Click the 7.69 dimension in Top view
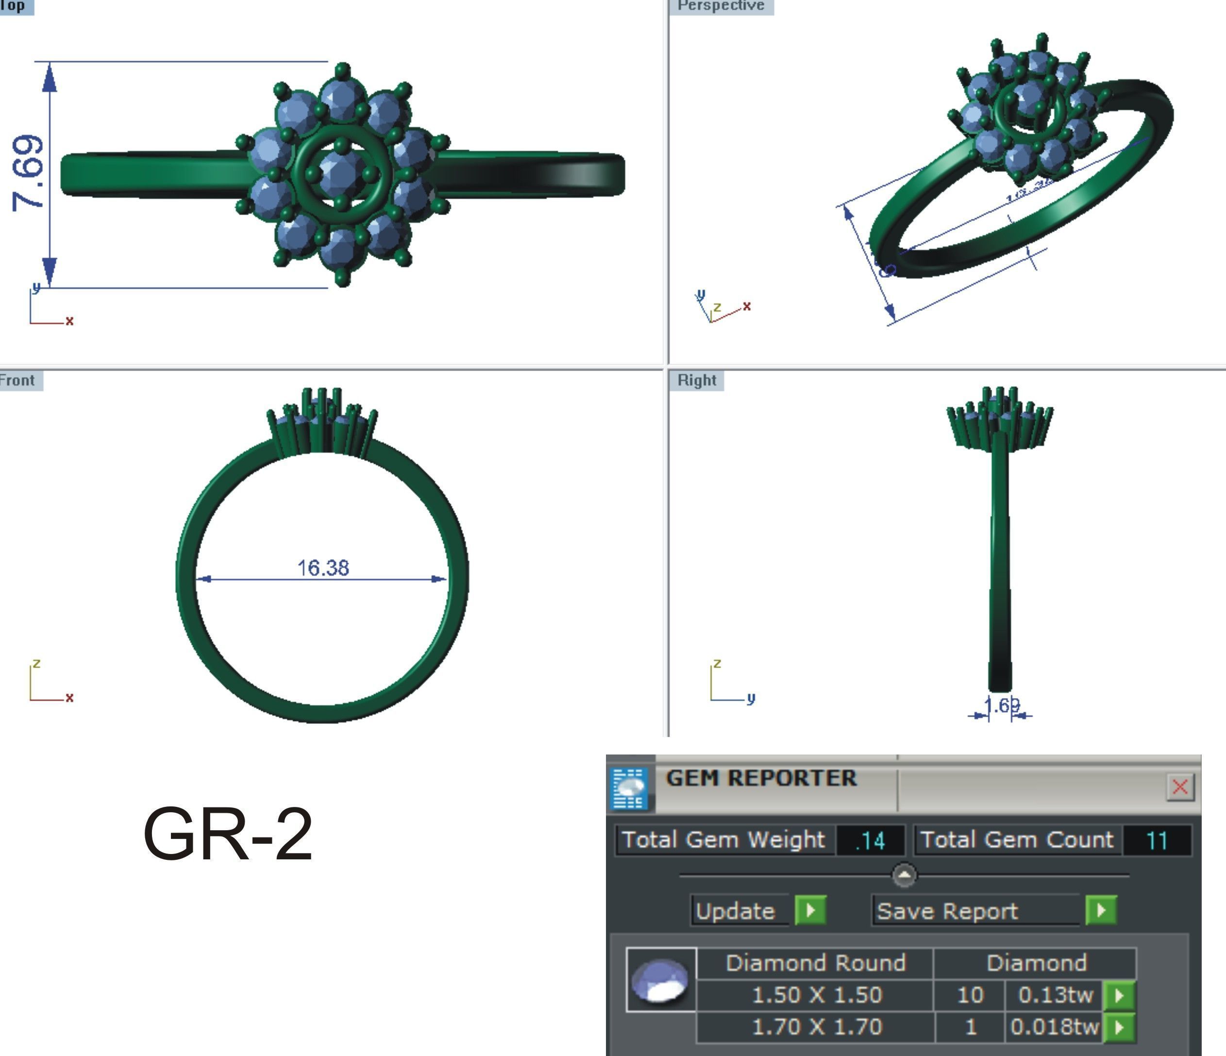1226x1056 pixels. (x=28, y=173)
